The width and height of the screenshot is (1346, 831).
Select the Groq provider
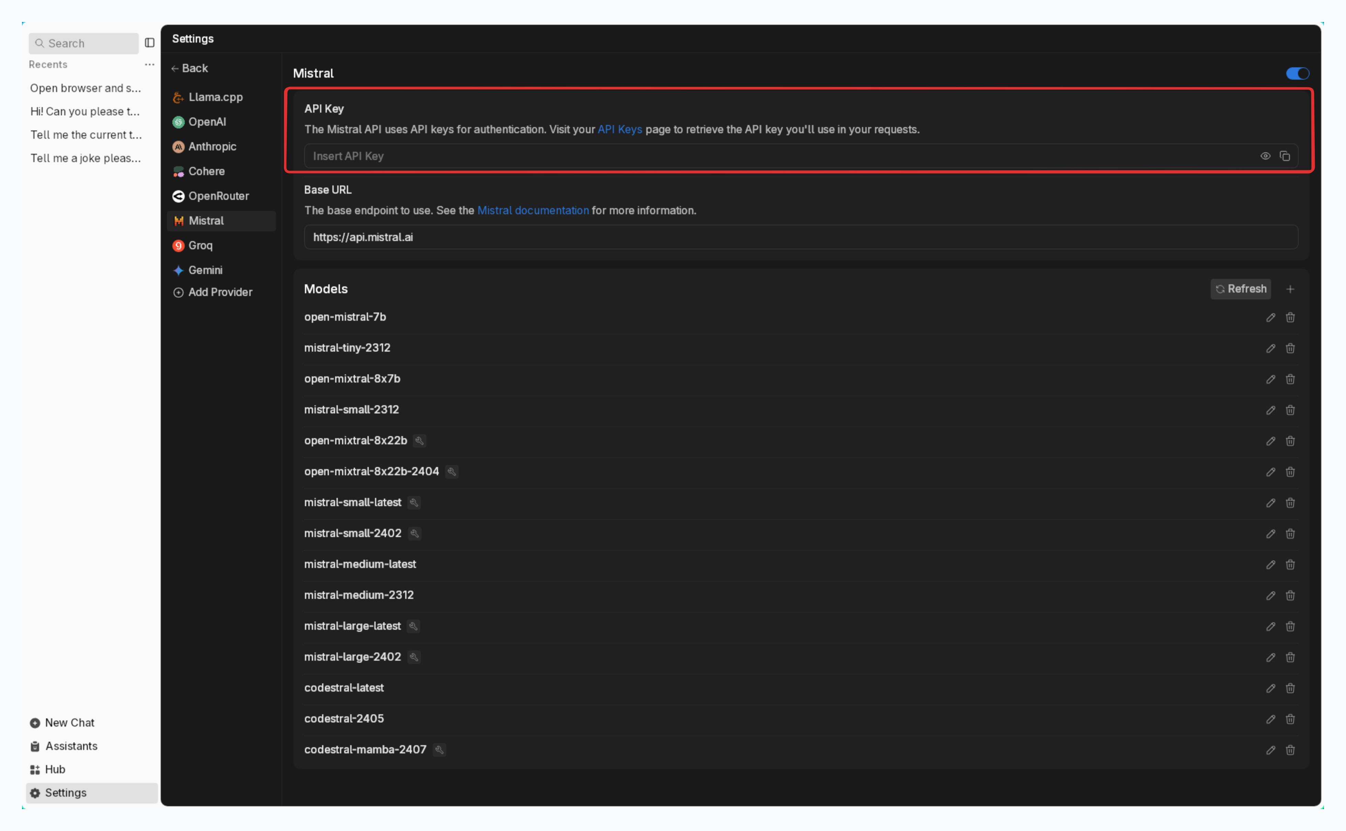pyautogui.click(x=200, y=246)
